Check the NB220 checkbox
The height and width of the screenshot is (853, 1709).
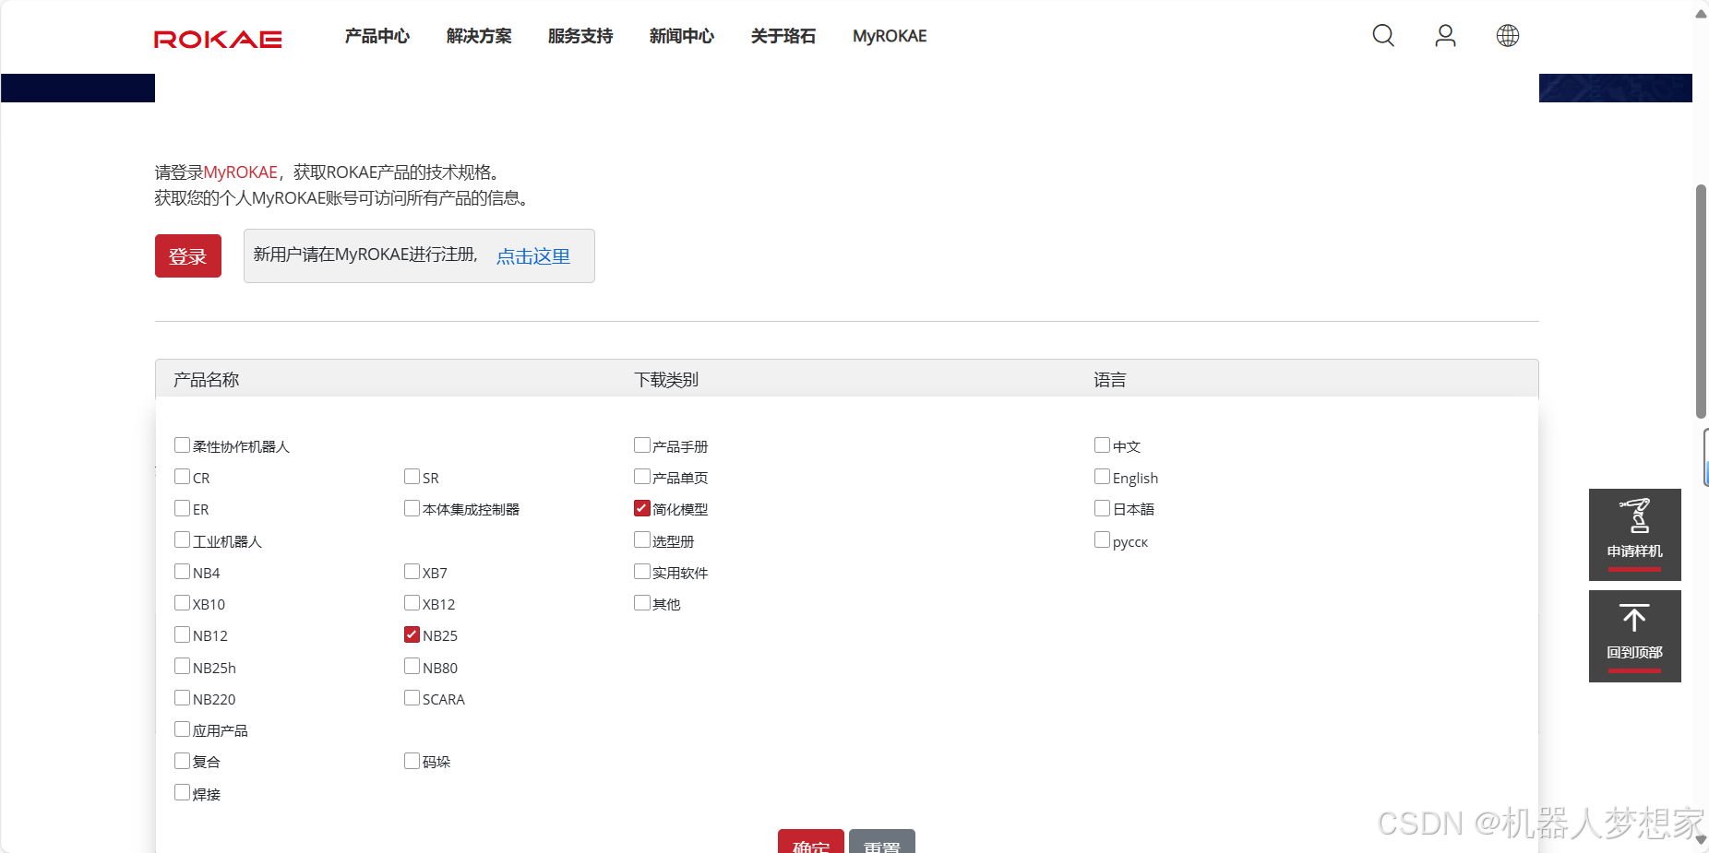(182, 698)
